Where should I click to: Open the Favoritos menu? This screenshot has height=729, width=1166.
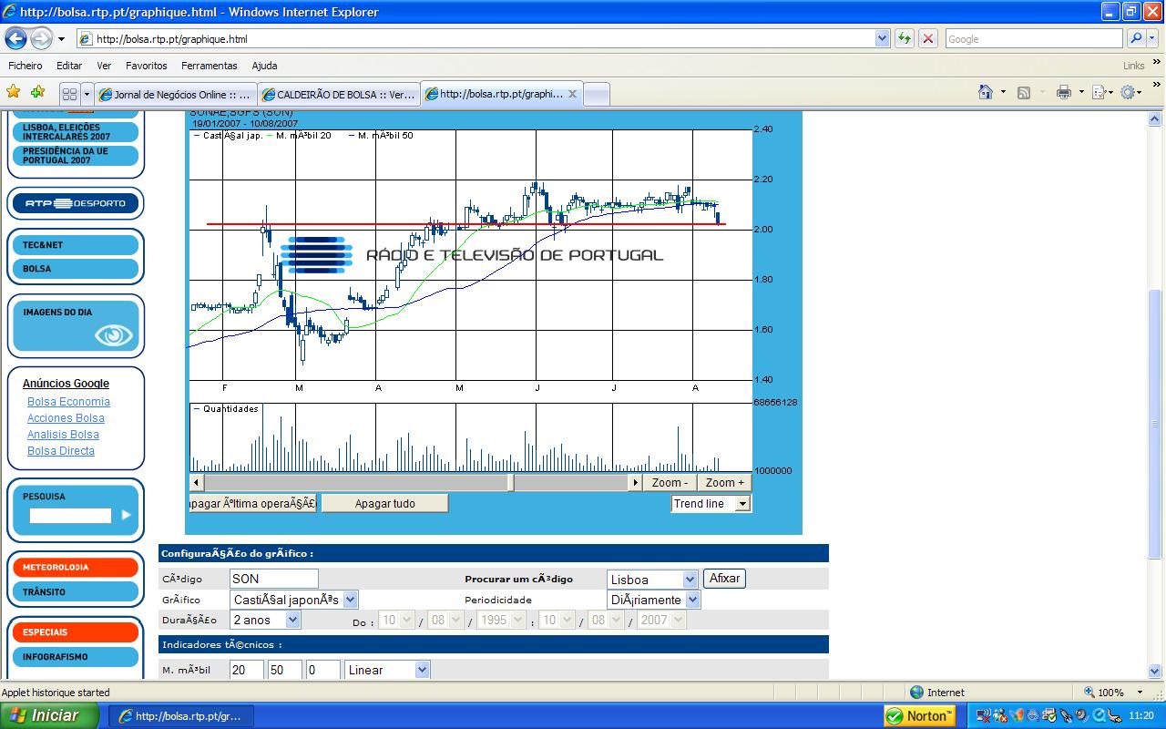pos(147,66)
